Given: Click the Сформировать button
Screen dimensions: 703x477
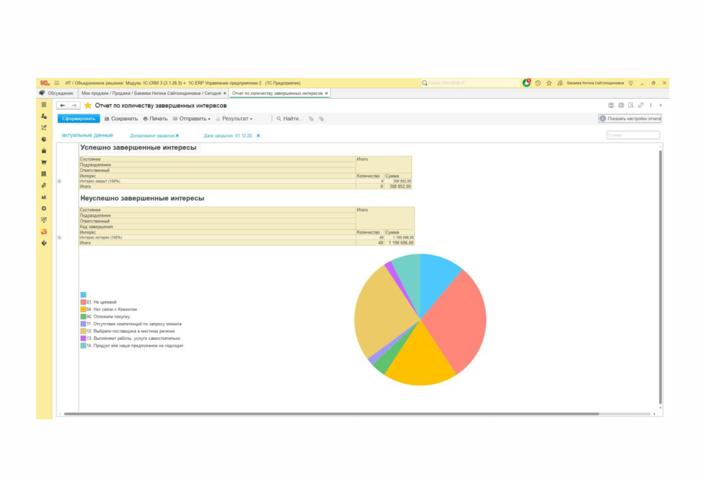Looking at the screenshot, I should [x=79, y=119].
